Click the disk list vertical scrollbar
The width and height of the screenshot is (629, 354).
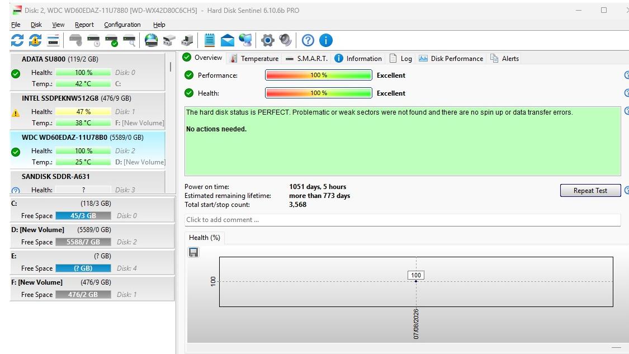[x=171, y=67]
